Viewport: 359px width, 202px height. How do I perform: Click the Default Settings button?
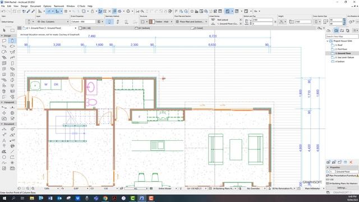tap(8, 22)
